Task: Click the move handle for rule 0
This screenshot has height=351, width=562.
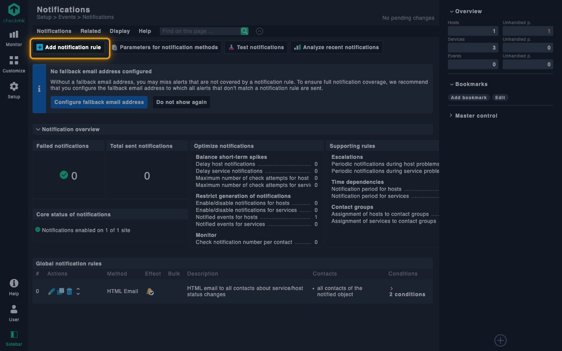Action: (x=78, y=291)
